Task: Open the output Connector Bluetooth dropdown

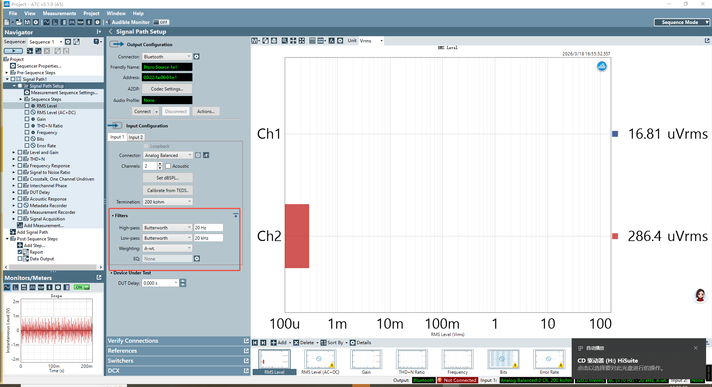Action: pyautogui.click(x=167, y=56)
